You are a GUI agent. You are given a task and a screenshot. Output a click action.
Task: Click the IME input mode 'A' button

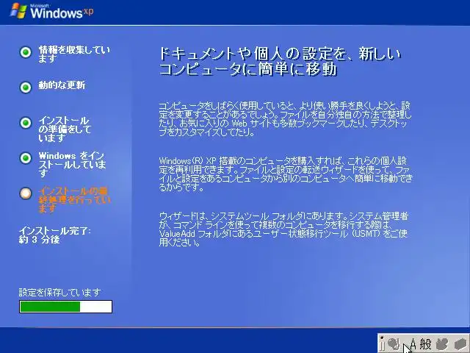[413, 344]
